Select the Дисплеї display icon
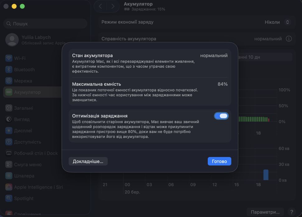This screenshot has width=302, height=217. pos(9,131)
